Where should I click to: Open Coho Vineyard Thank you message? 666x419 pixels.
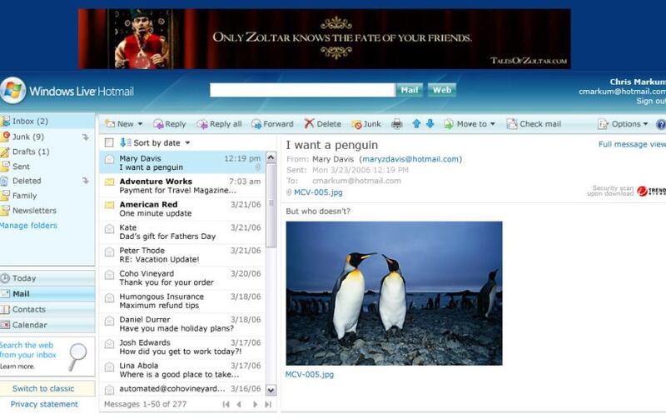click(182, 278)
